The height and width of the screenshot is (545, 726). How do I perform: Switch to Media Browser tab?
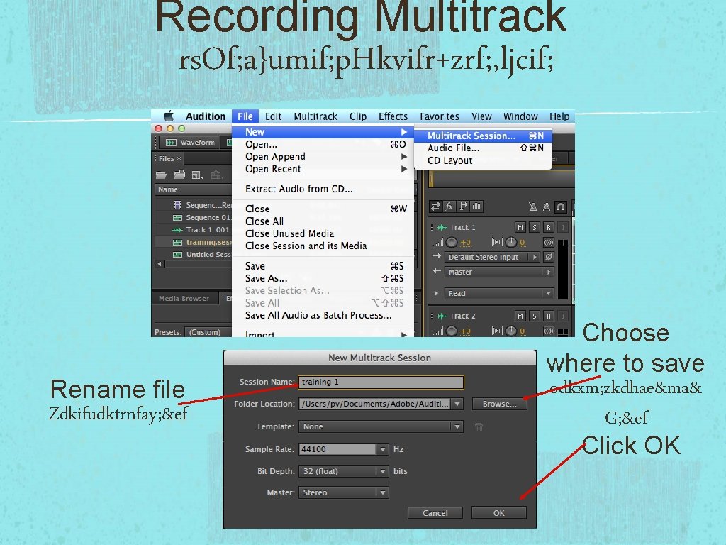pyautogui.click(x=184, y=299)
